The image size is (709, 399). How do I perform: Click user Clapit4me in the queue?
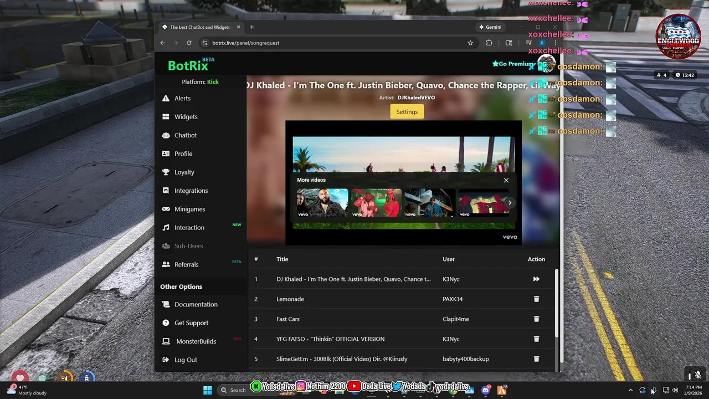[x=456, y=319]
